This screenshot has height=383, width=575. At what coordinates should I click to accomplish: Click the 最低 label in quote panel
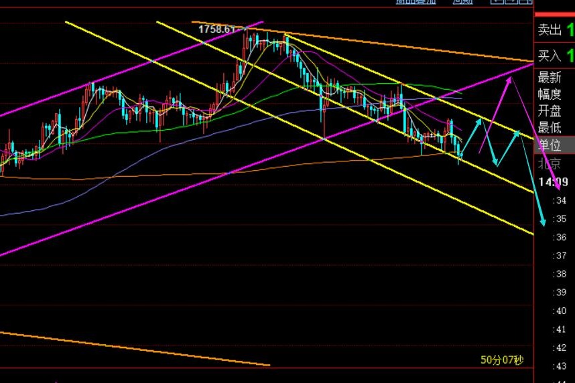pyautogui.click(x=550, y=128)
